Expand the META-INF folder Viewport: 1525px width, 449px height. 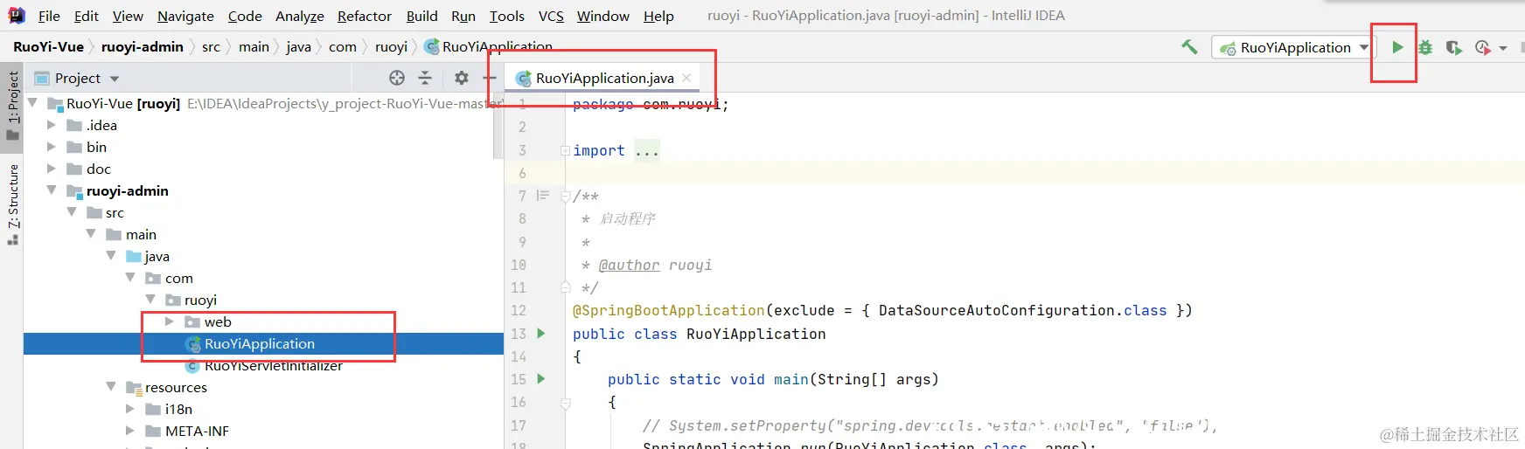[130, 431]
